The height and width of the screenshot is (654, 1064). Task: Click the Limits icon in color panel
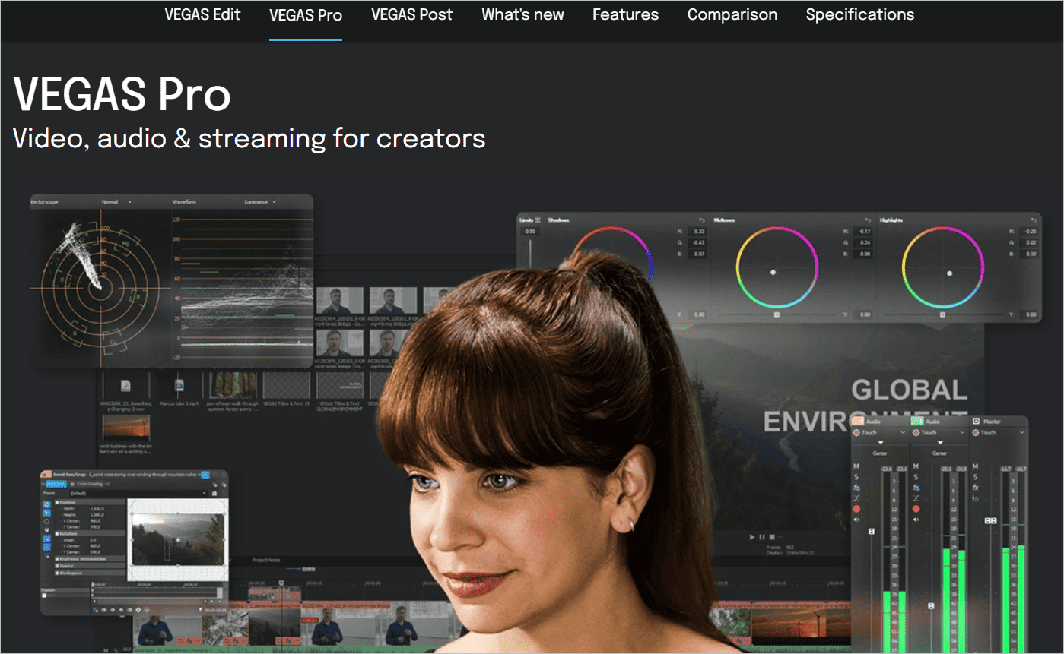click(x=538, y=220)
